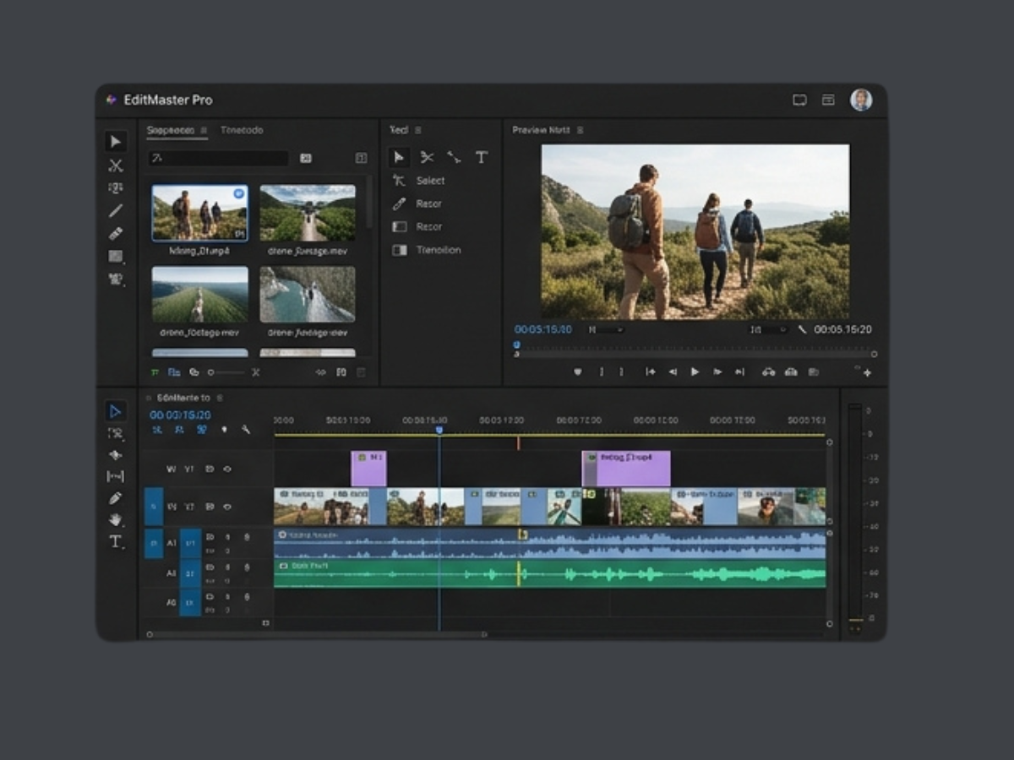Screen dimensions: 1014x760
Task: Select the blue arrow tool beside the timeline
Action: [x=116, y=411]
